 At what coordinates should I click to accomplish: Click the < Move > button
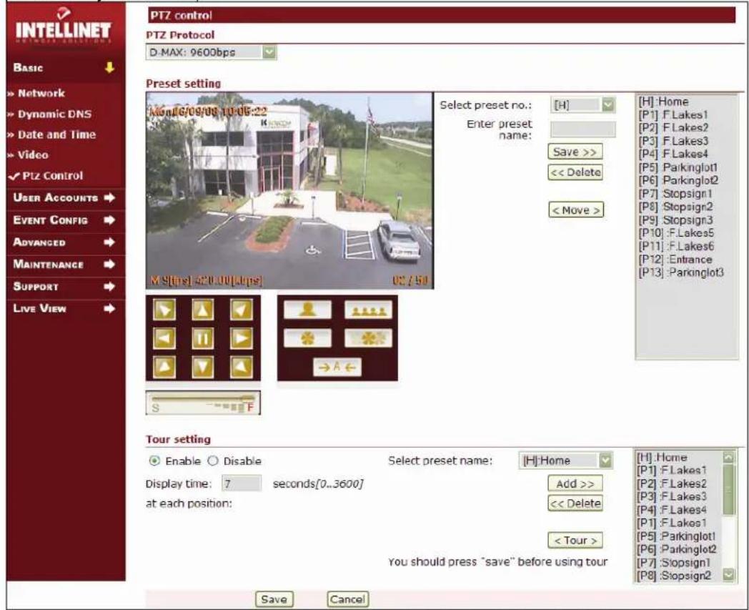point(576,210)
